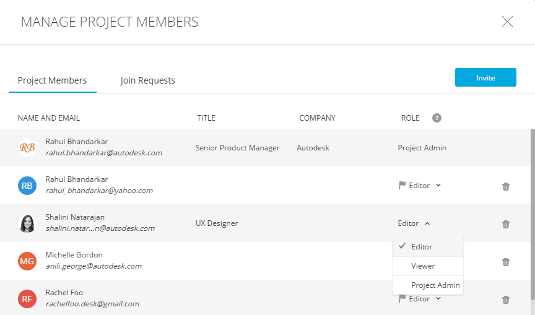Image resolution: width=535 pixels, height=315 pixels.
Task: Click Rahul Bhandarkar's RB logo avatar
Action: [27, 148]
